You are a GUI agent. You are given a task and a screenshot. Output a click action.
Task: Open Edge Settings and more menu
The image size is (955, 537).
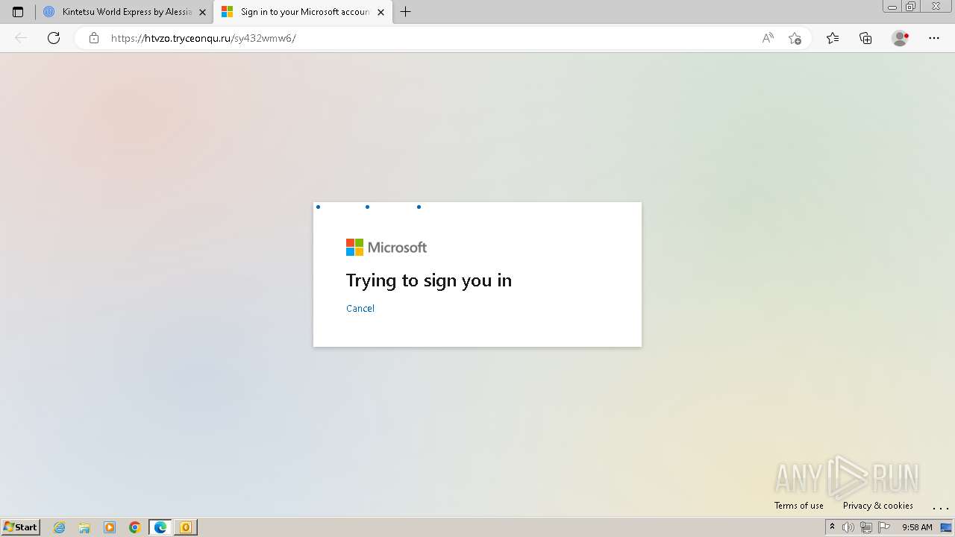934,38
